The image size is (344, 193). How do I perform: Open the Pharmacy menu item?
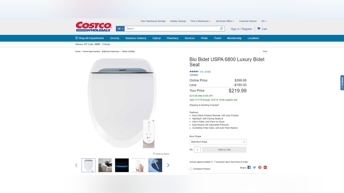(173, 38)
